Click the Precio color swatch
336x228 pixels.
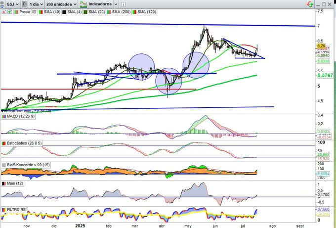click(16, 12)
